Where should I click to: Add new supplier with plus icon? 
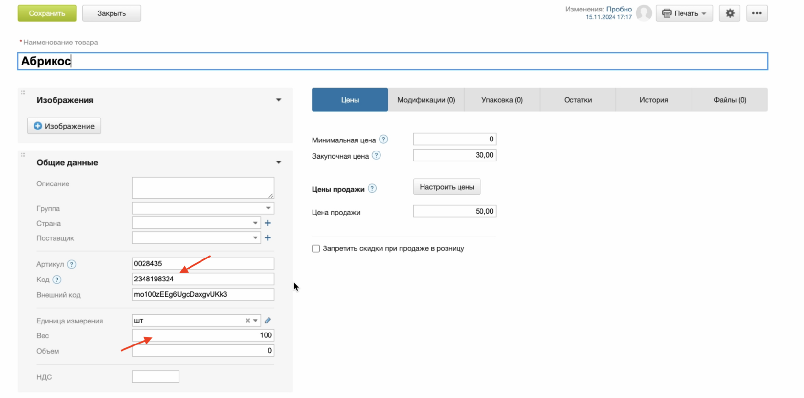[x=268, y=238]
